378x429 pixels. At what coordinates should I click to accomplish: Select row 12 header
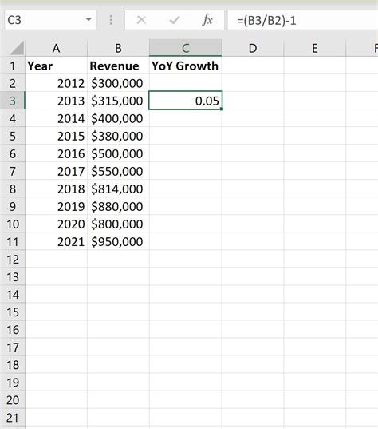click(13, 259)
